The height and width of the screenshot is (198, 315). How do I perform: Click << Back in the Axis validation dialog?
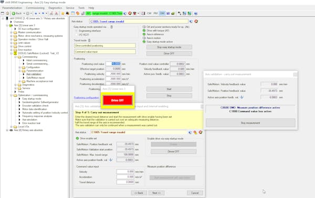point(139,193)
